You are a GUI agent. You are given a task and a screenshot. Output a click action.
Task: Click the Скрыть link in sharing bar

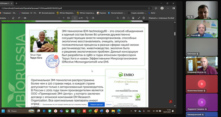(x=109, y=104)
